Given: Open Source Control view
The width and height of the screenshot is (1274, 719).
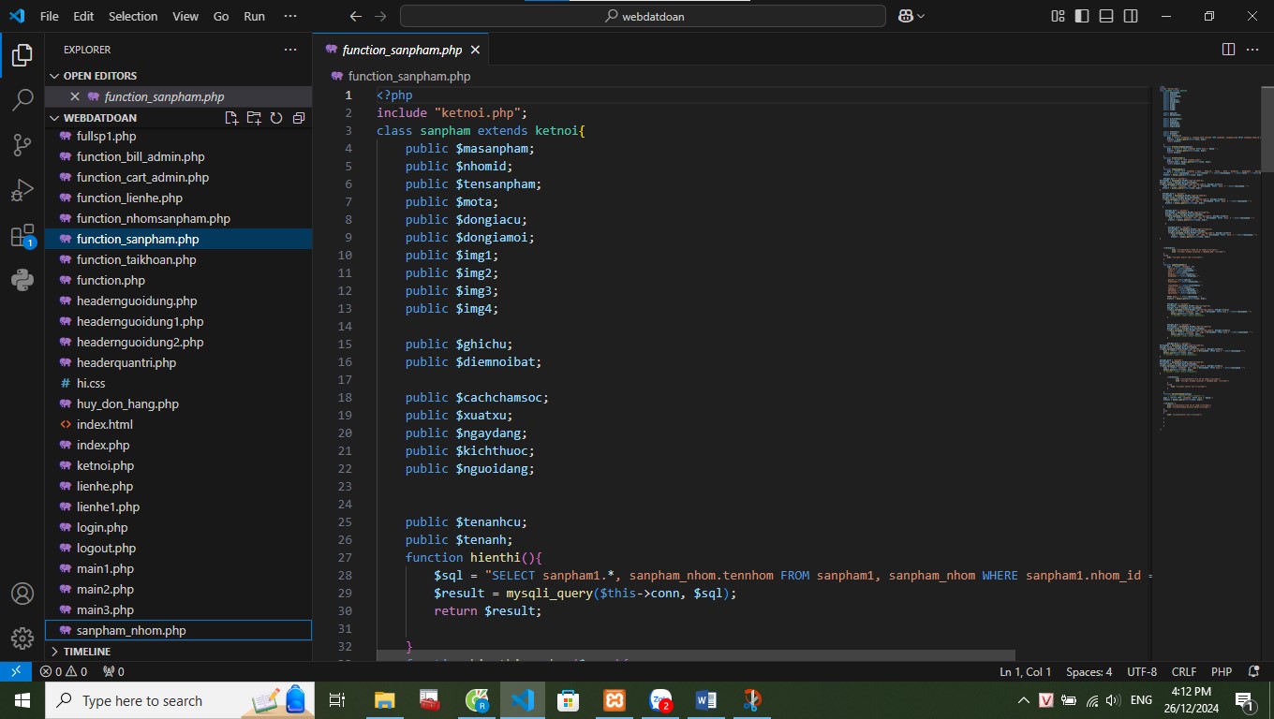Looking at the screenshot, I should coord(22,145).
